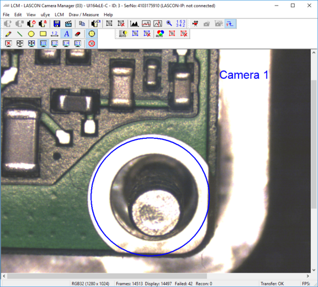Select the distance measure tool
The image size is (318, 287).
coord(55,34)
